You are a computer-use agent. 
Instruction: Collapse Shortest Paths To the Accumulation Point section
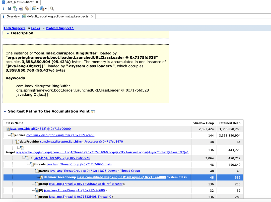(5, 111)
